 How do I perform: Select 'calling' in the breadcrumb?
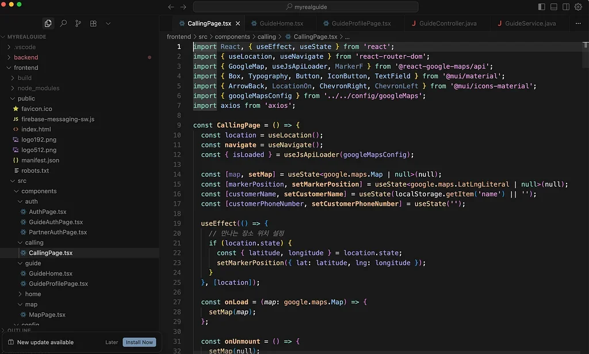point(266,37)
